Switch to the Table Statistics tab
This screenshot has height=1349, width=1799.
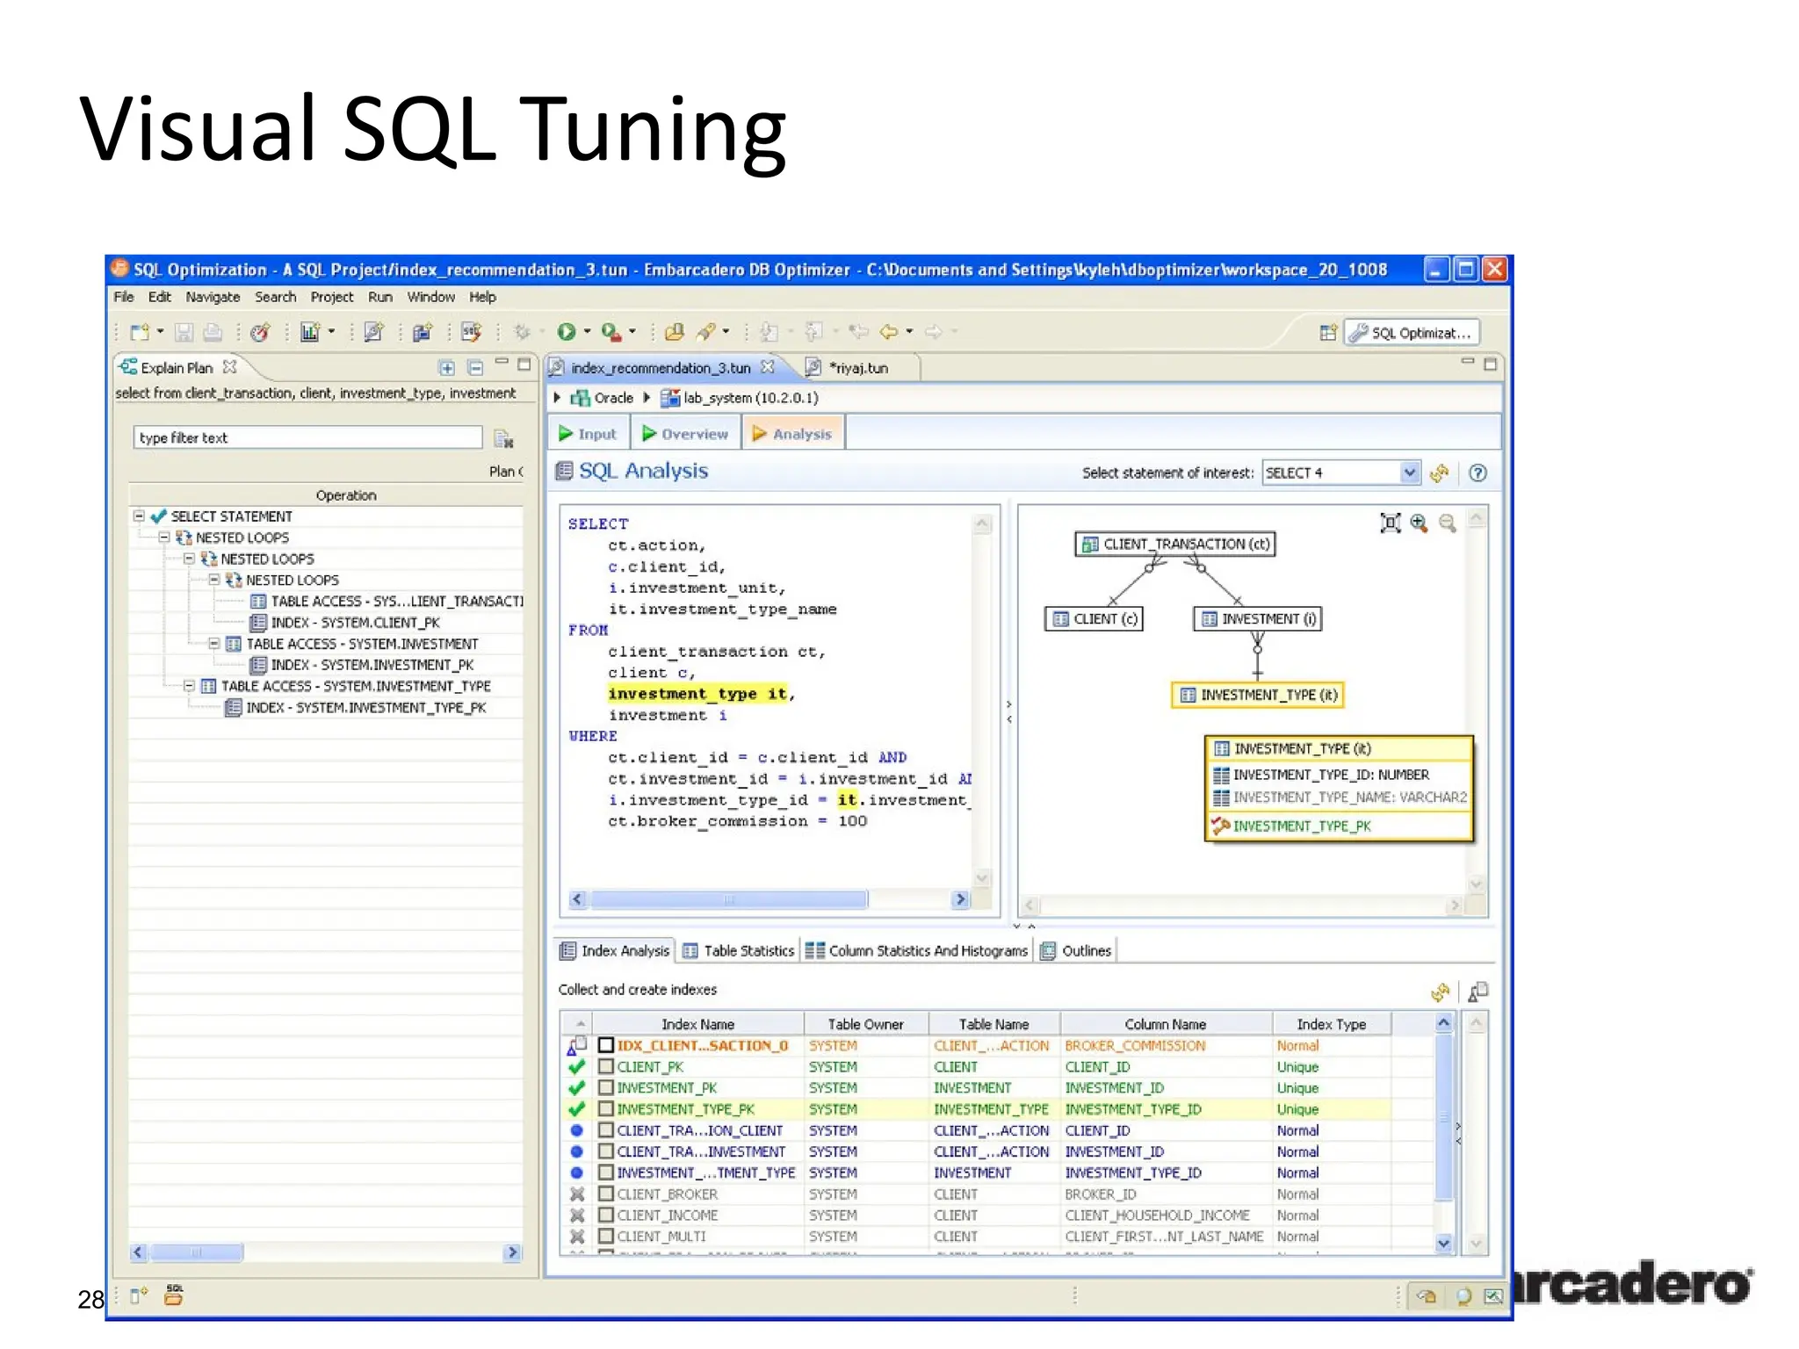point(738,950)
